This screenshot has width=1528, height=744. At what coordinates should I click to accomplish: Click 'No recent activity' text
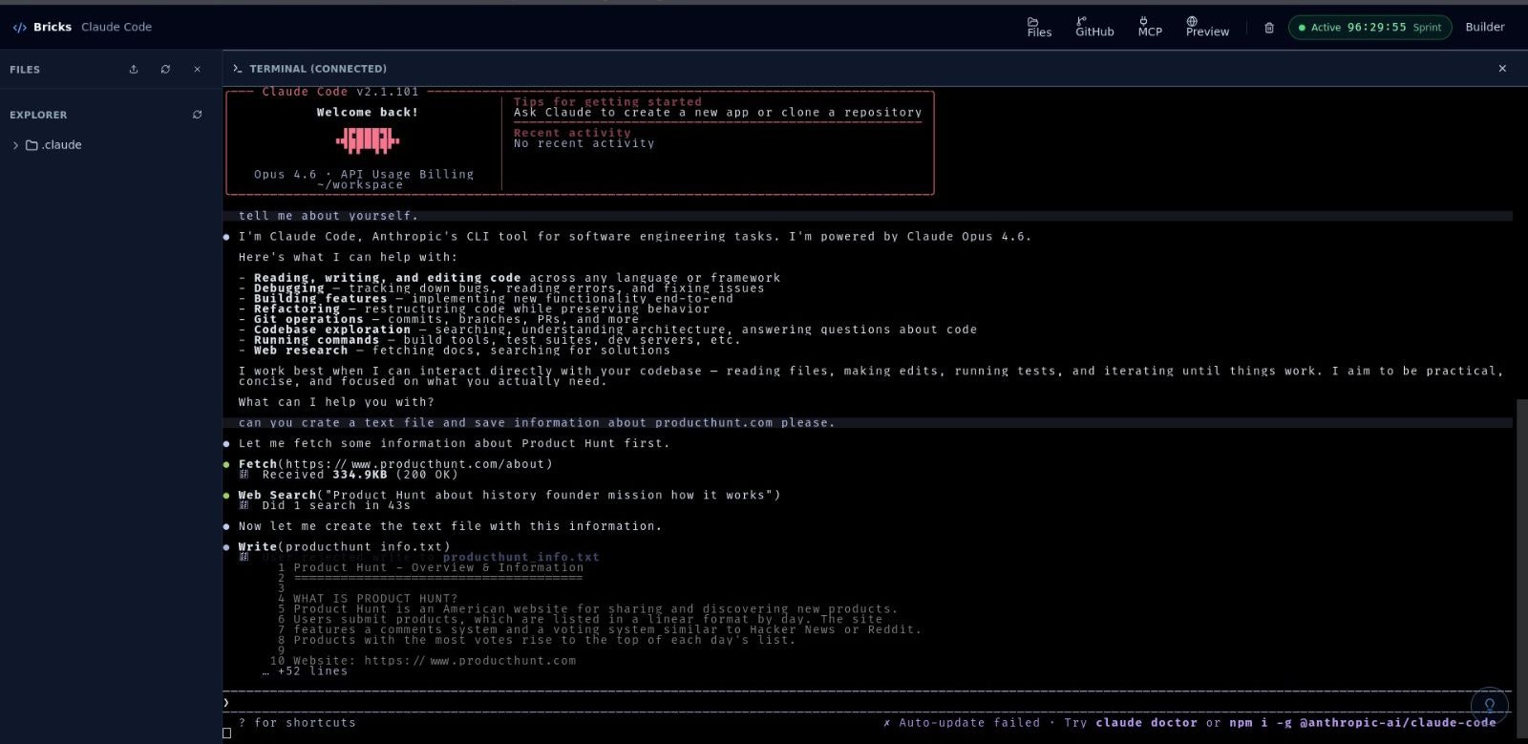584,143
